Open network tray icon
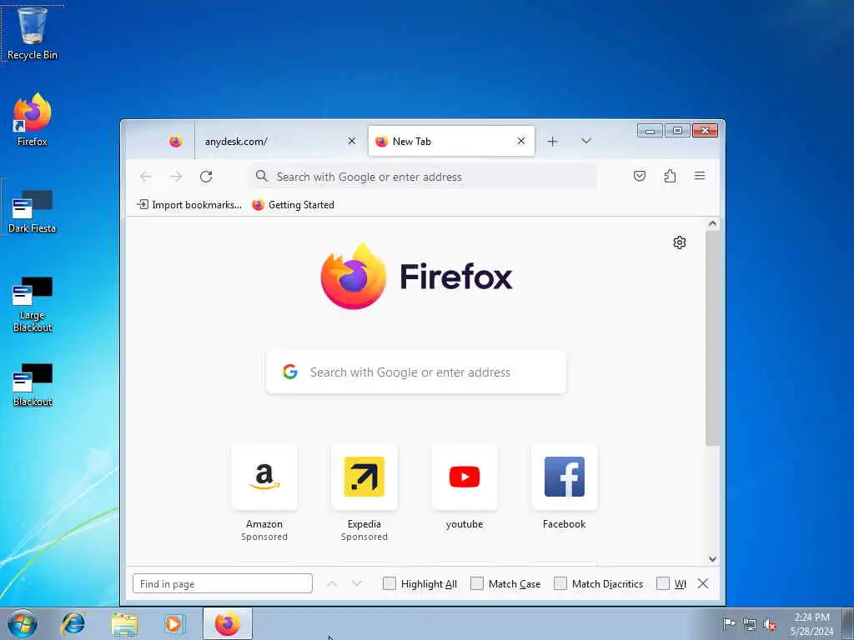Screen dimensions: 854x640 click(x=750, y=624)
